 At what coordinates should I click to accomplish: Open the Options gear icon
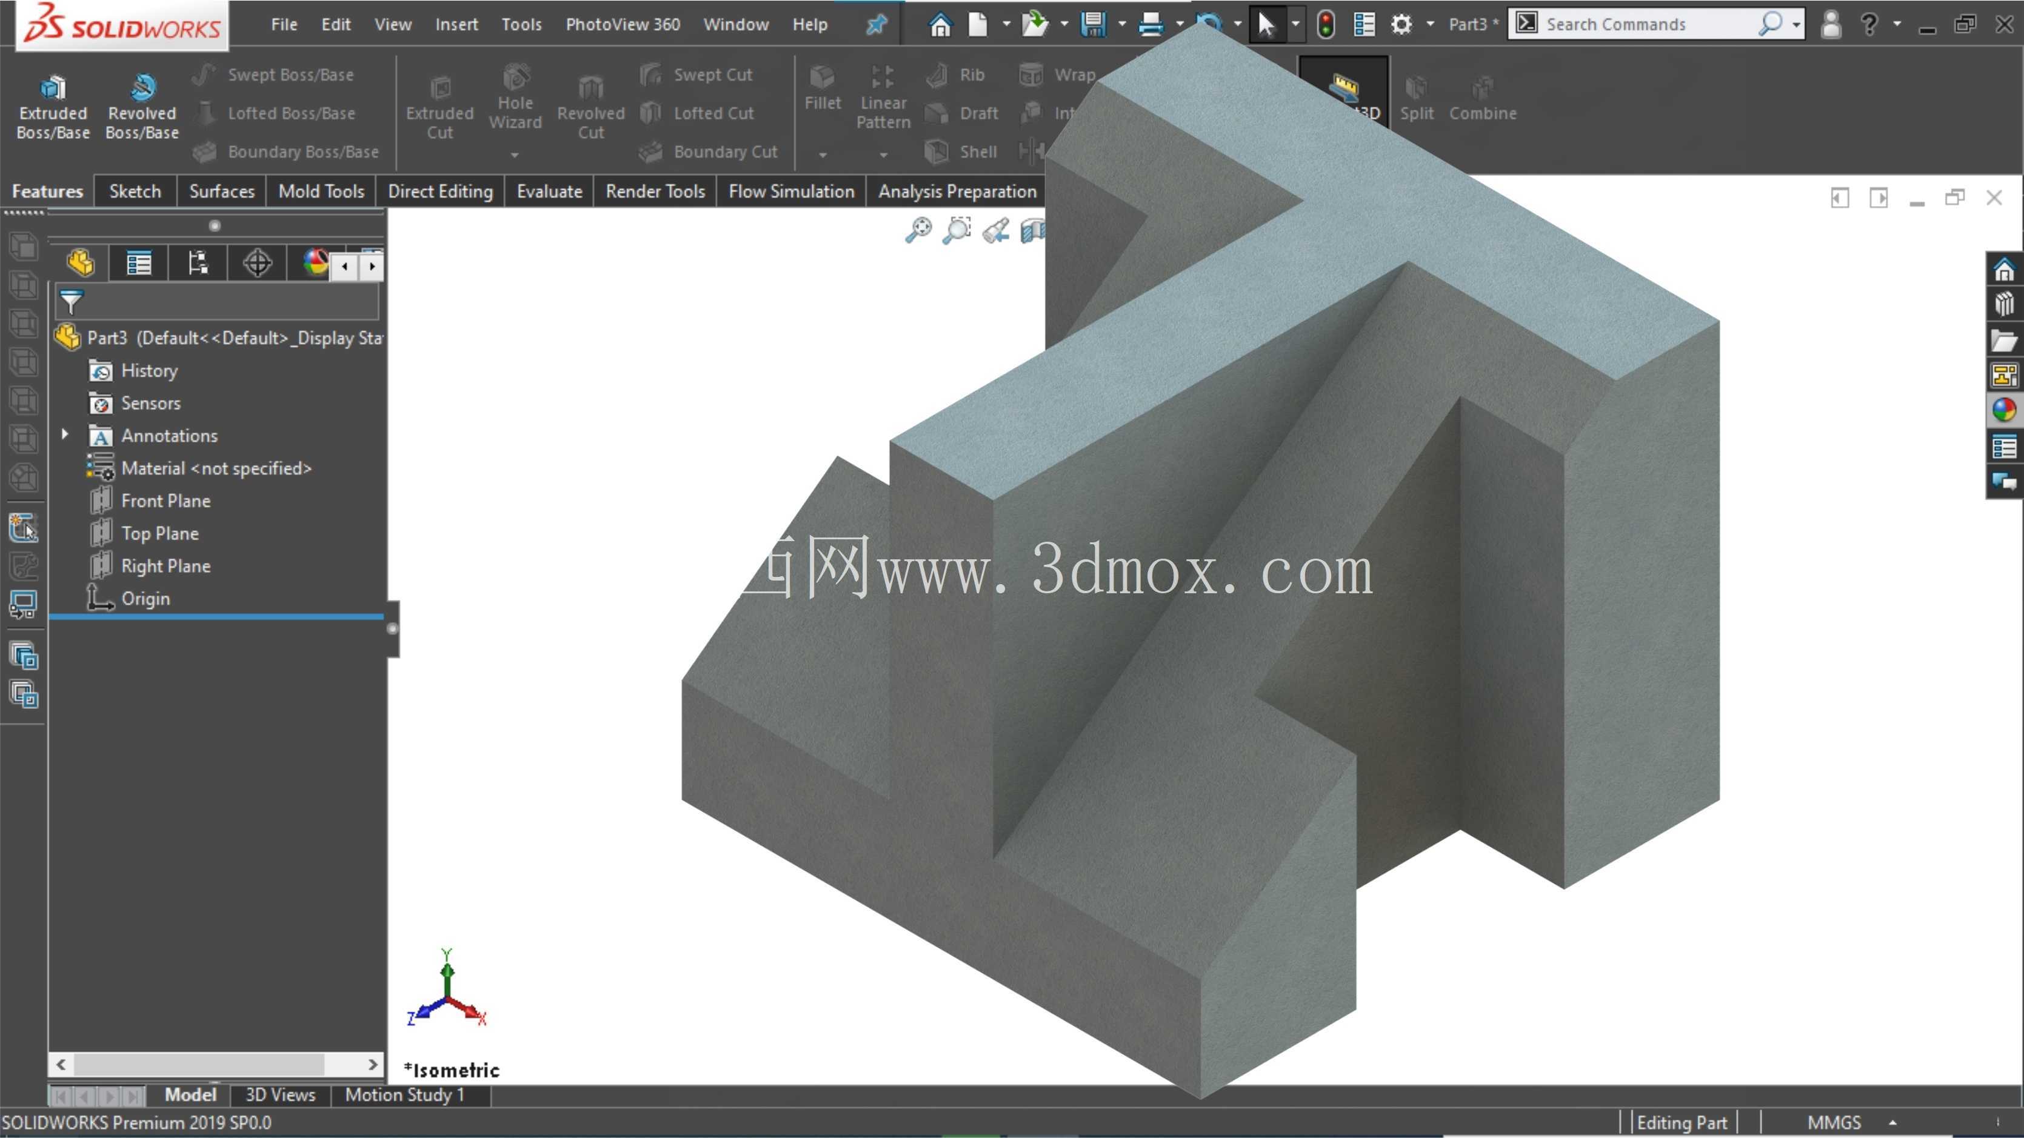pos(1401,24)
